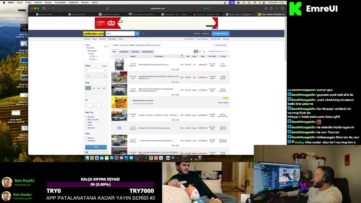
Task: Reload the page in Safari
Action: coord(208,8)
